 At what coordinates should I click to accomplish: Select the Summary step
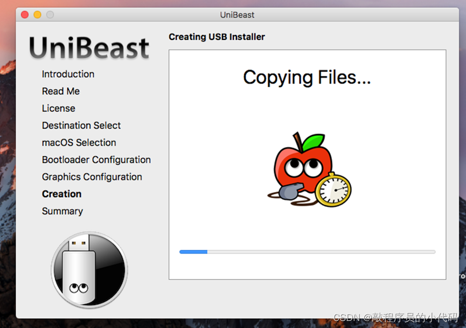[x=62, y=211]
